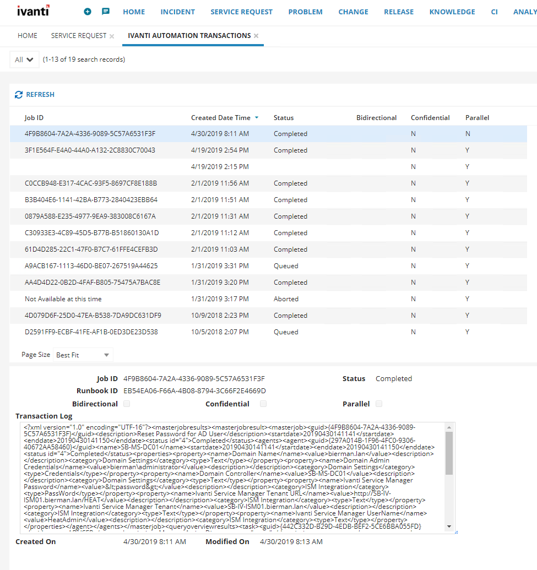537x570 pixels.
Task: Click the REFRESH button label
Action: [40, 95]
